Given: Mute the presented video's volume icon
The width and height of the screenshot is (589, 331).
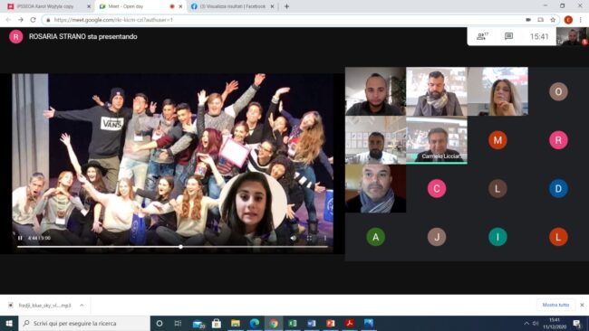Looking at the screenshot, I should click(293, 238).
